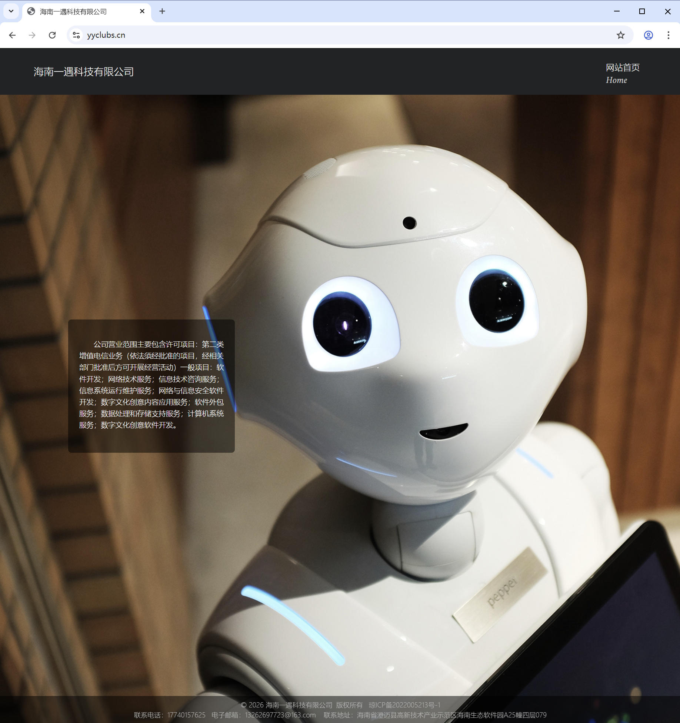This screenshot has height=723, width=680.
Task: Go back to the previous page
Action: pyautogui.click(x=12, y=35)
